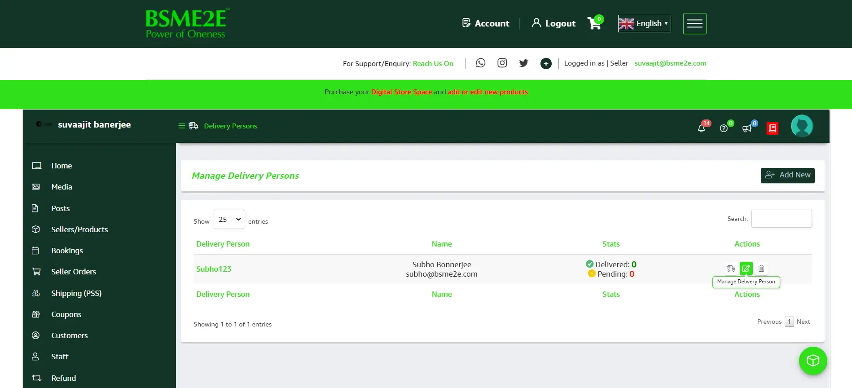The width and height of the screenshot is (852, 388).
Task: Click the Delivery Persons breadcrumb
Action: [230, 126]
